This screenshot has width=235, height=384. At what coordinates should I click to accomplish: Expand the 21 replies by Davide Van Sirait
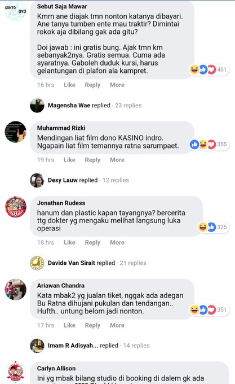[133, 263]
